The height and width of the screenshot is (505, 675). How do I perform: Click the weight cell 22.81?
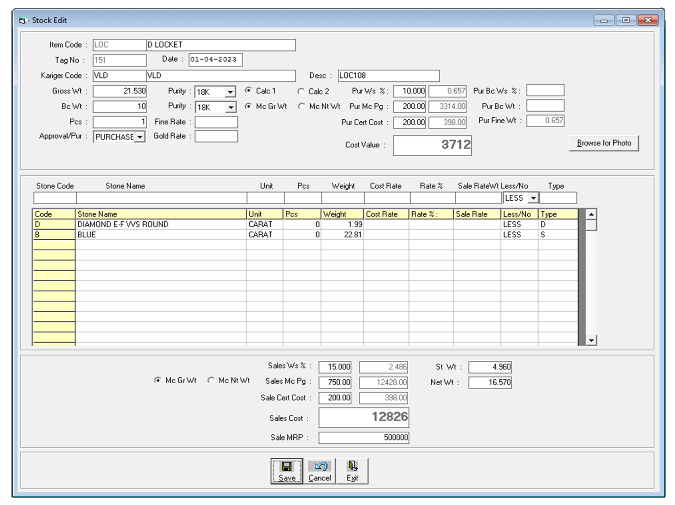[342, 235]
